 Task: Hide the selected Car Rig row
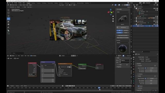156,26
